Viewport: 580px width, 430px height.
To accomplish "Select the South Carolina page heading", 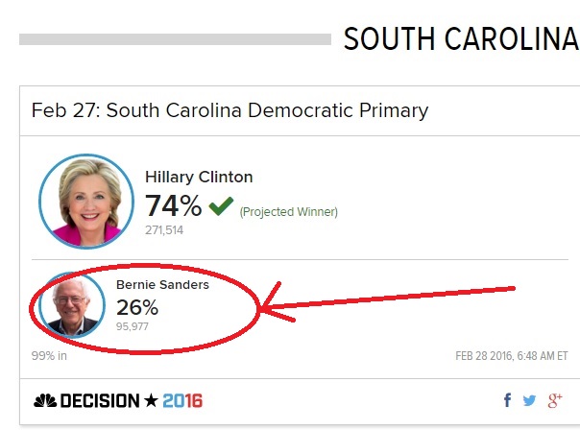I will coord(461,38).
